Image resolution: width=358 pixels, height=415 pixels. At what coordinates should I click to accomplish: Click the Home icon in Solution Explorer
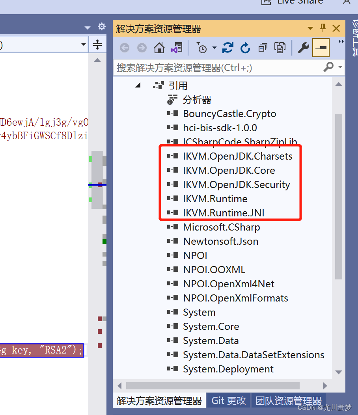pos(159,48)
